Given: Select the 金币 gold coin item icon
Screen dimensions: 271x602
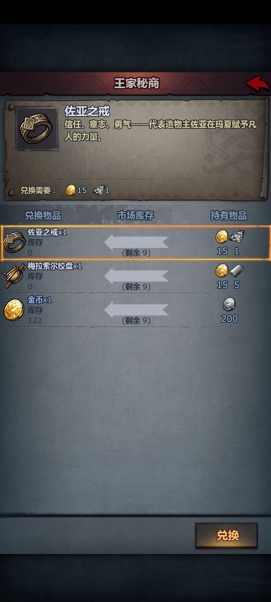Looking at the screenshot, I should point(14,310).
